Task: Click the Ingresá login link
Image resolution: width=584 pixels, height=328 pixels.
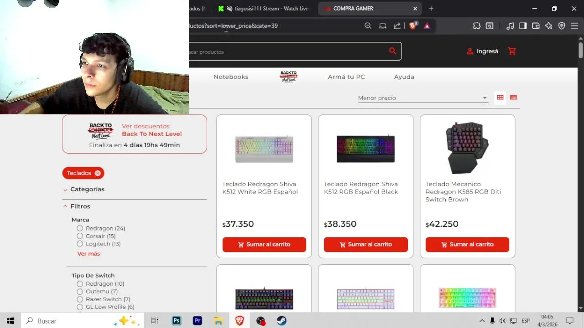Action: 482,51
